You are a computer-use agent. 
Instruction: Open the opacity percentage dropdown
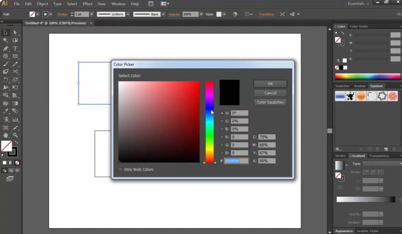click(x=201, y=14)
